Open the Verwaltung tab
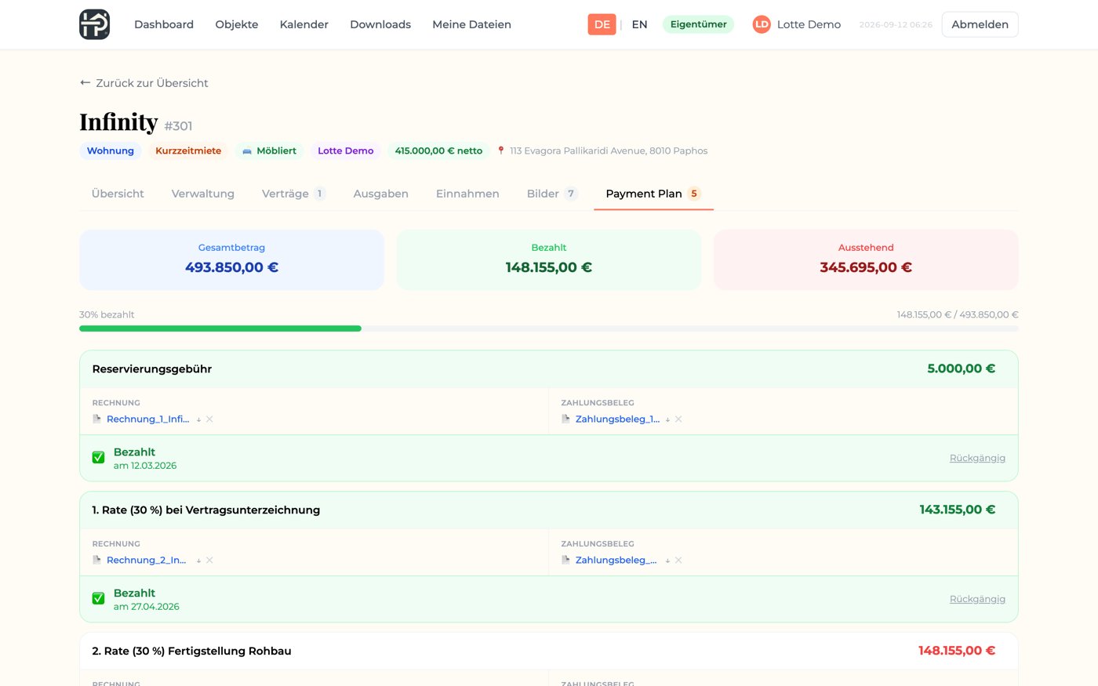 [203, 194]
